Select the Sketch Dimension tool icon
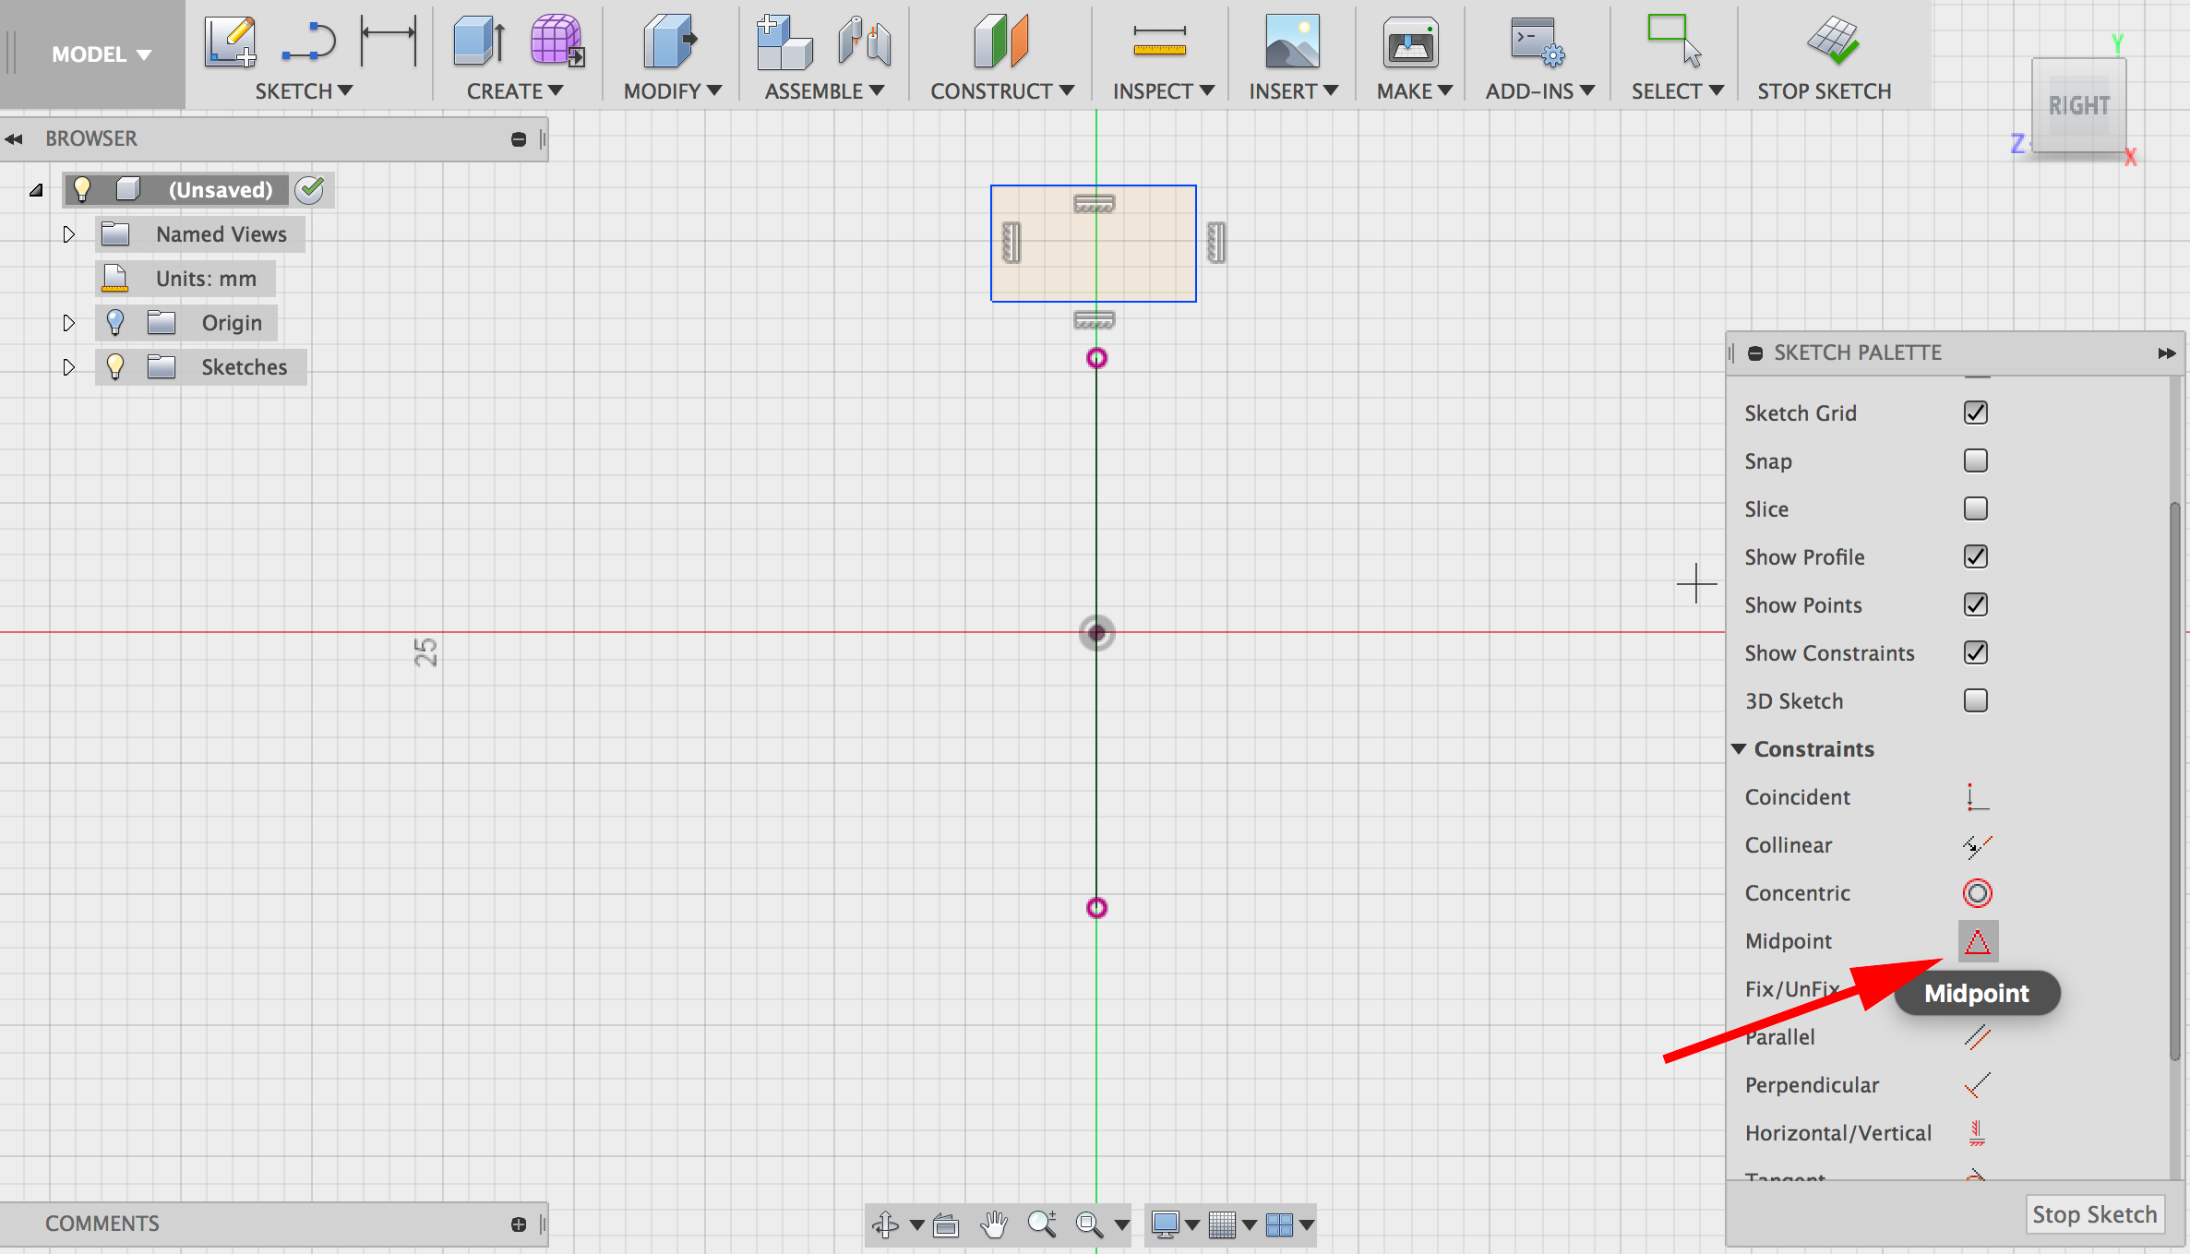This screenshot has width=2190, height=1254. (389, 40)
